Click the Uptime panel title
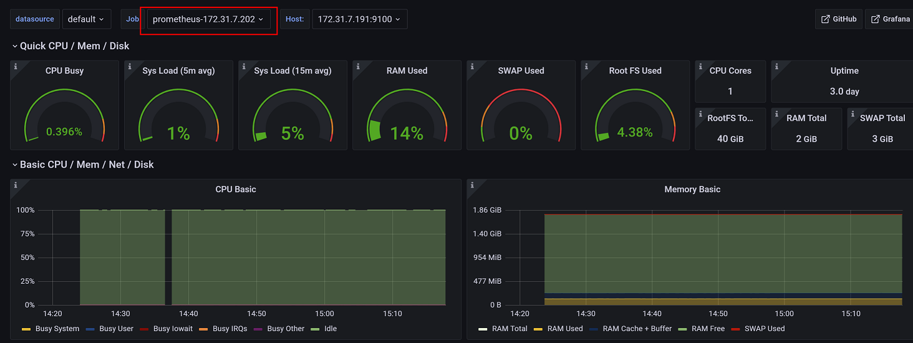This screenshot has height=343, width=913. (x=844, y=71)
